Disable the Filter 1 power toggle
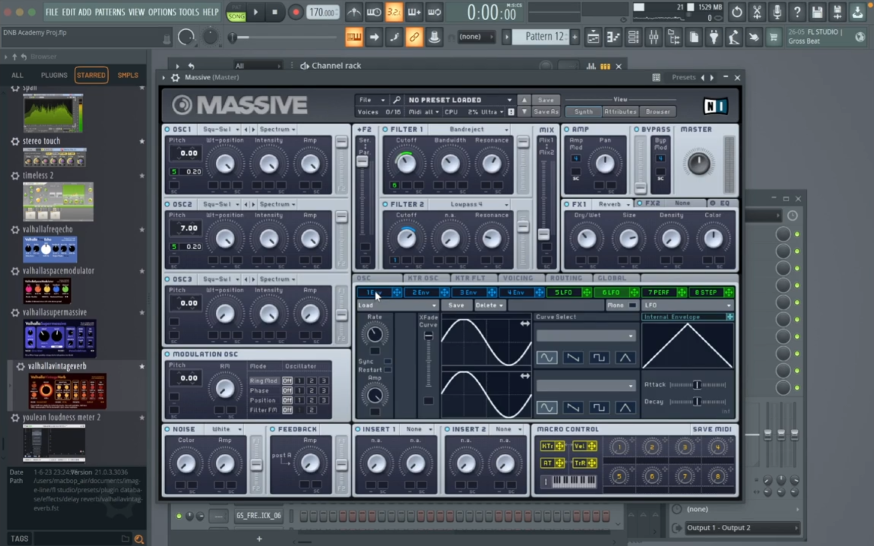 click(385, 129)
